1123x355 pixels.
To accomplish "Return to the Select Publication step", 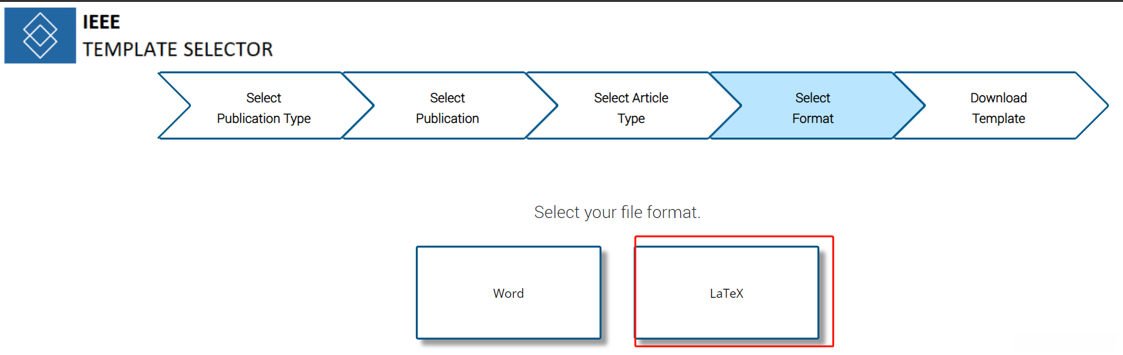I will 447,107.
